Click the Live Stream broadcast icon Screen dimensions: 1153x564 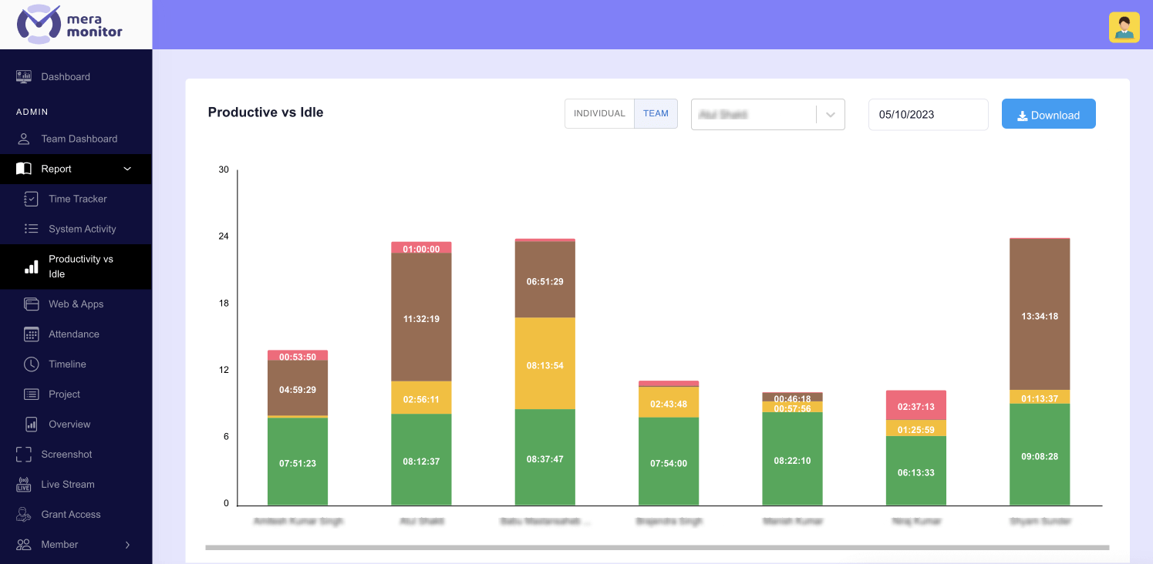pyautogui.click(x=24, y=485)
